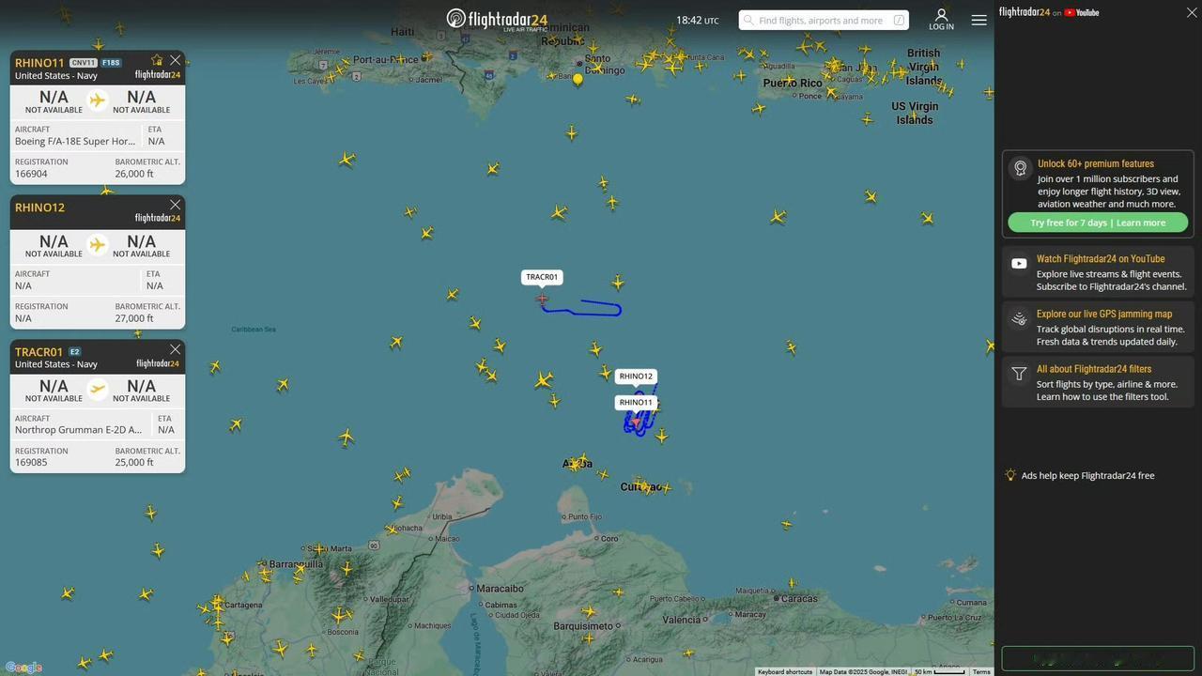
Task: Select the RHINO11 aircraft on the map
Action: [638, 422]
